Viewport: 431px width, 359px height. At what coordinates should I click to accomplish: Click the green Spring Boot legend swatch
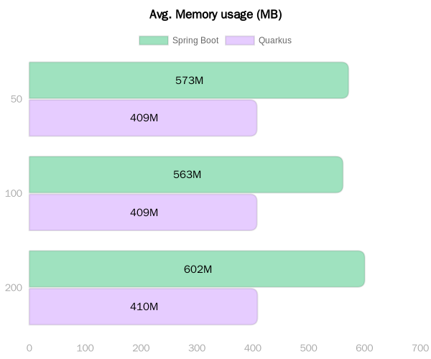click(154, 40)
